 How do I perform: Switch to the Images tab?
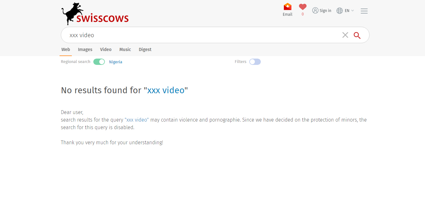click(x=85, y=49)
